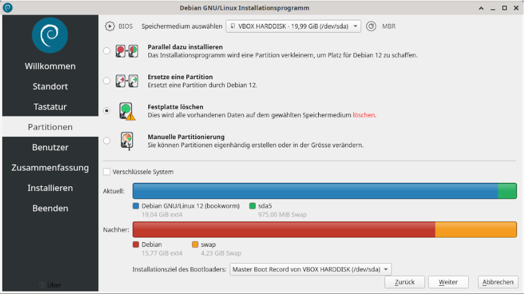Enable 'Verschlüssele System' checkbox
This screenshot has width=524, height=294.
(106, 172)
